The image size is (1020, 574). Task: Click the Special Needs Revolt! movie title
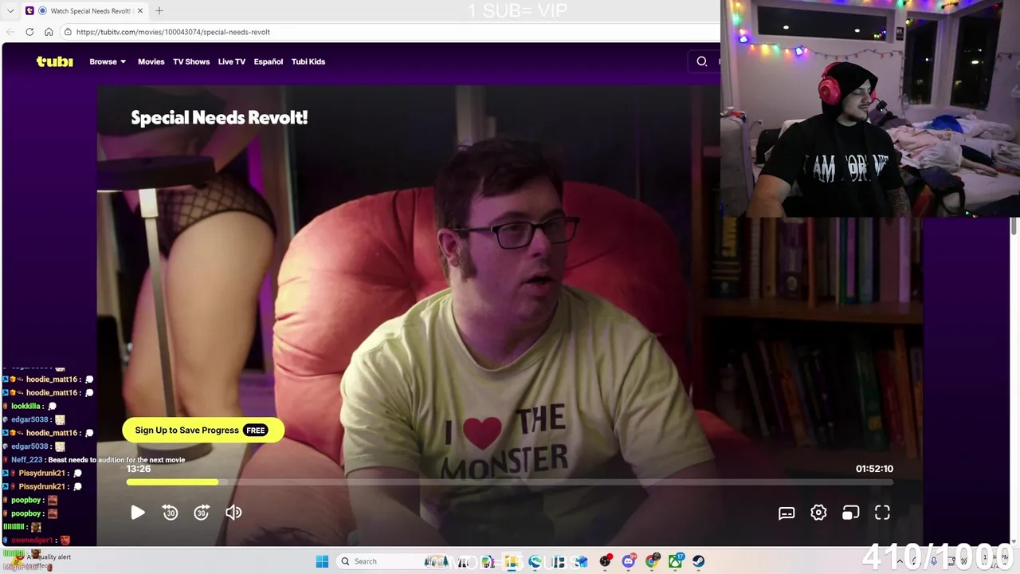tap(219, 117)
